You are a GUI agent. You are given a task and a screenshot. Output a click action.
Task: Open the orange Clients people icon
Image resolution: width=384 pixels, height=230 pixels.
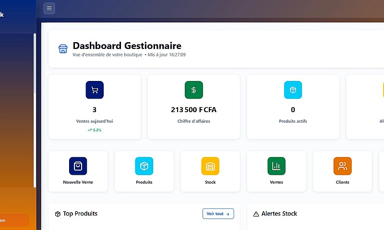342,166
